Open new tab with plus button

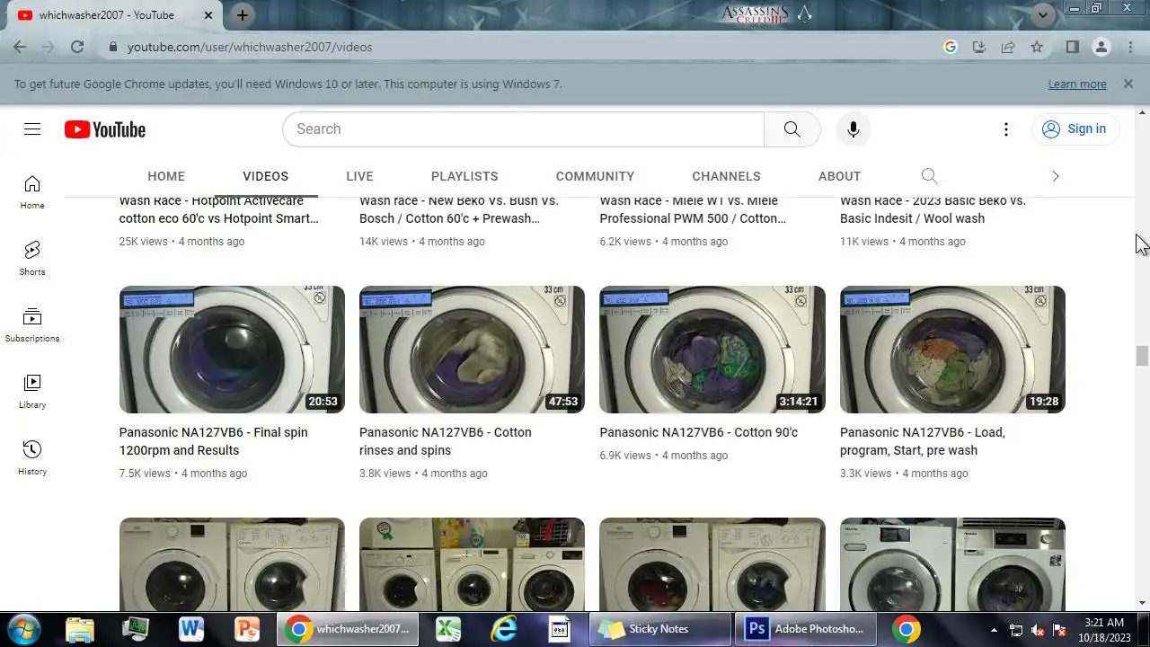(x=243, y=15)
